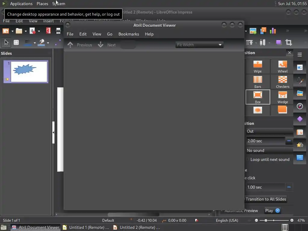Open the Shapes diamond sidebar deck

(x=300, y=119)
